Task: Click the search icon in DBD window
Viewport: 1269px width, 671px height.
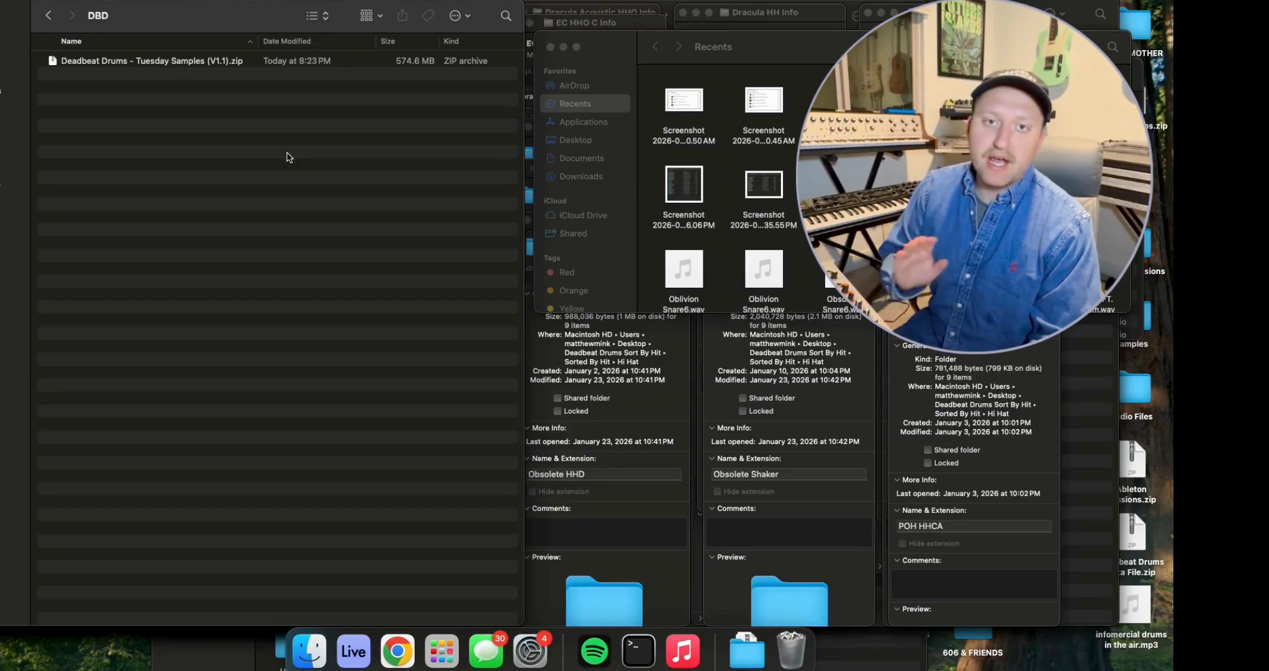Action: coord(506,16)
